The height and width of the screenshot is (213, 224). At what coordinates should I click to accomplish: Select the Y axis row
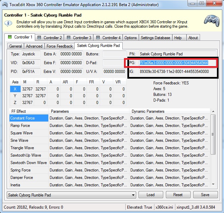[68, 96]
